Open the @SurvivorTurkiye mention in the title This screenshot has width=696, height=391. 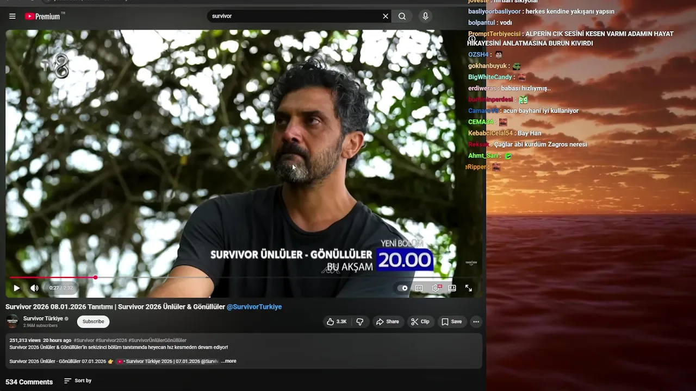click(x=254, y=307)
